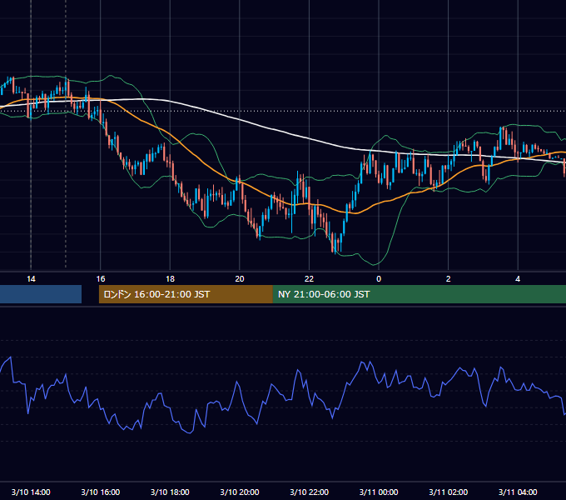Click the 22 hour tick label

310,279
